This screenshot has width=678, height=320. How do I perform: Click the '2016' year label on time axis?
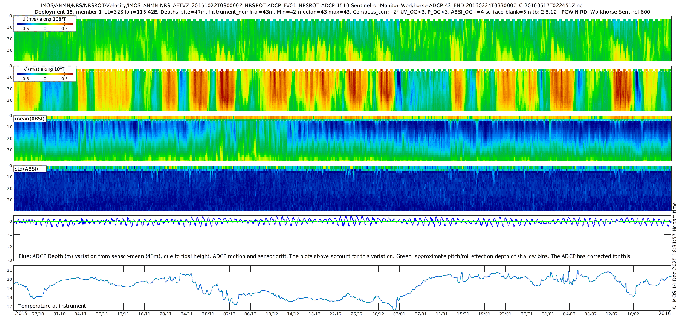(664, 314)
